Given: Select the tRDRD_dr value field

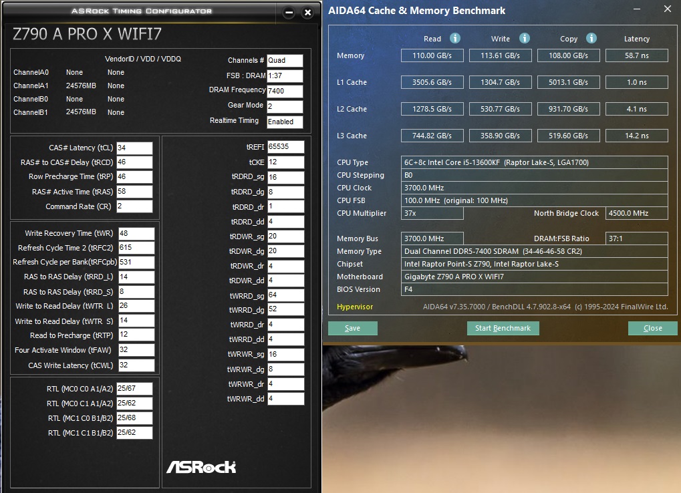Looking at the screenshot, I should point(286,206).
